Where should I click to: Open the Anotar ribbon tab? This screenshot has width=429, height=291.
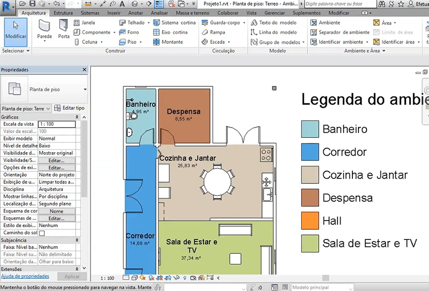click(135, 13)
